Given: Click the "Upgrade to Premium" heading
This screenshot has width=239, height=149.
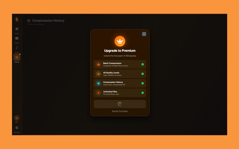Looking at the screenshot, I should pos(120,51).
